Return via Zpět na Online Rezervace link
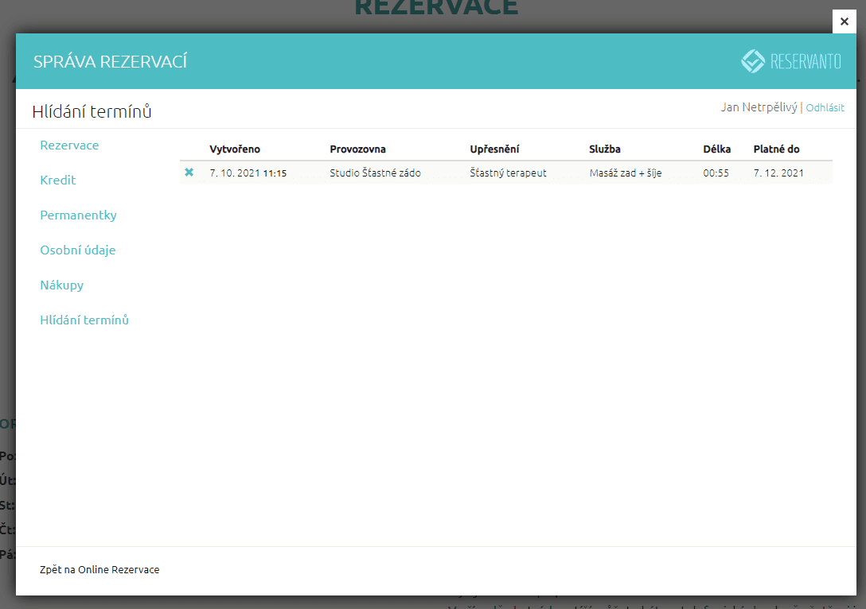 point(99,570)
